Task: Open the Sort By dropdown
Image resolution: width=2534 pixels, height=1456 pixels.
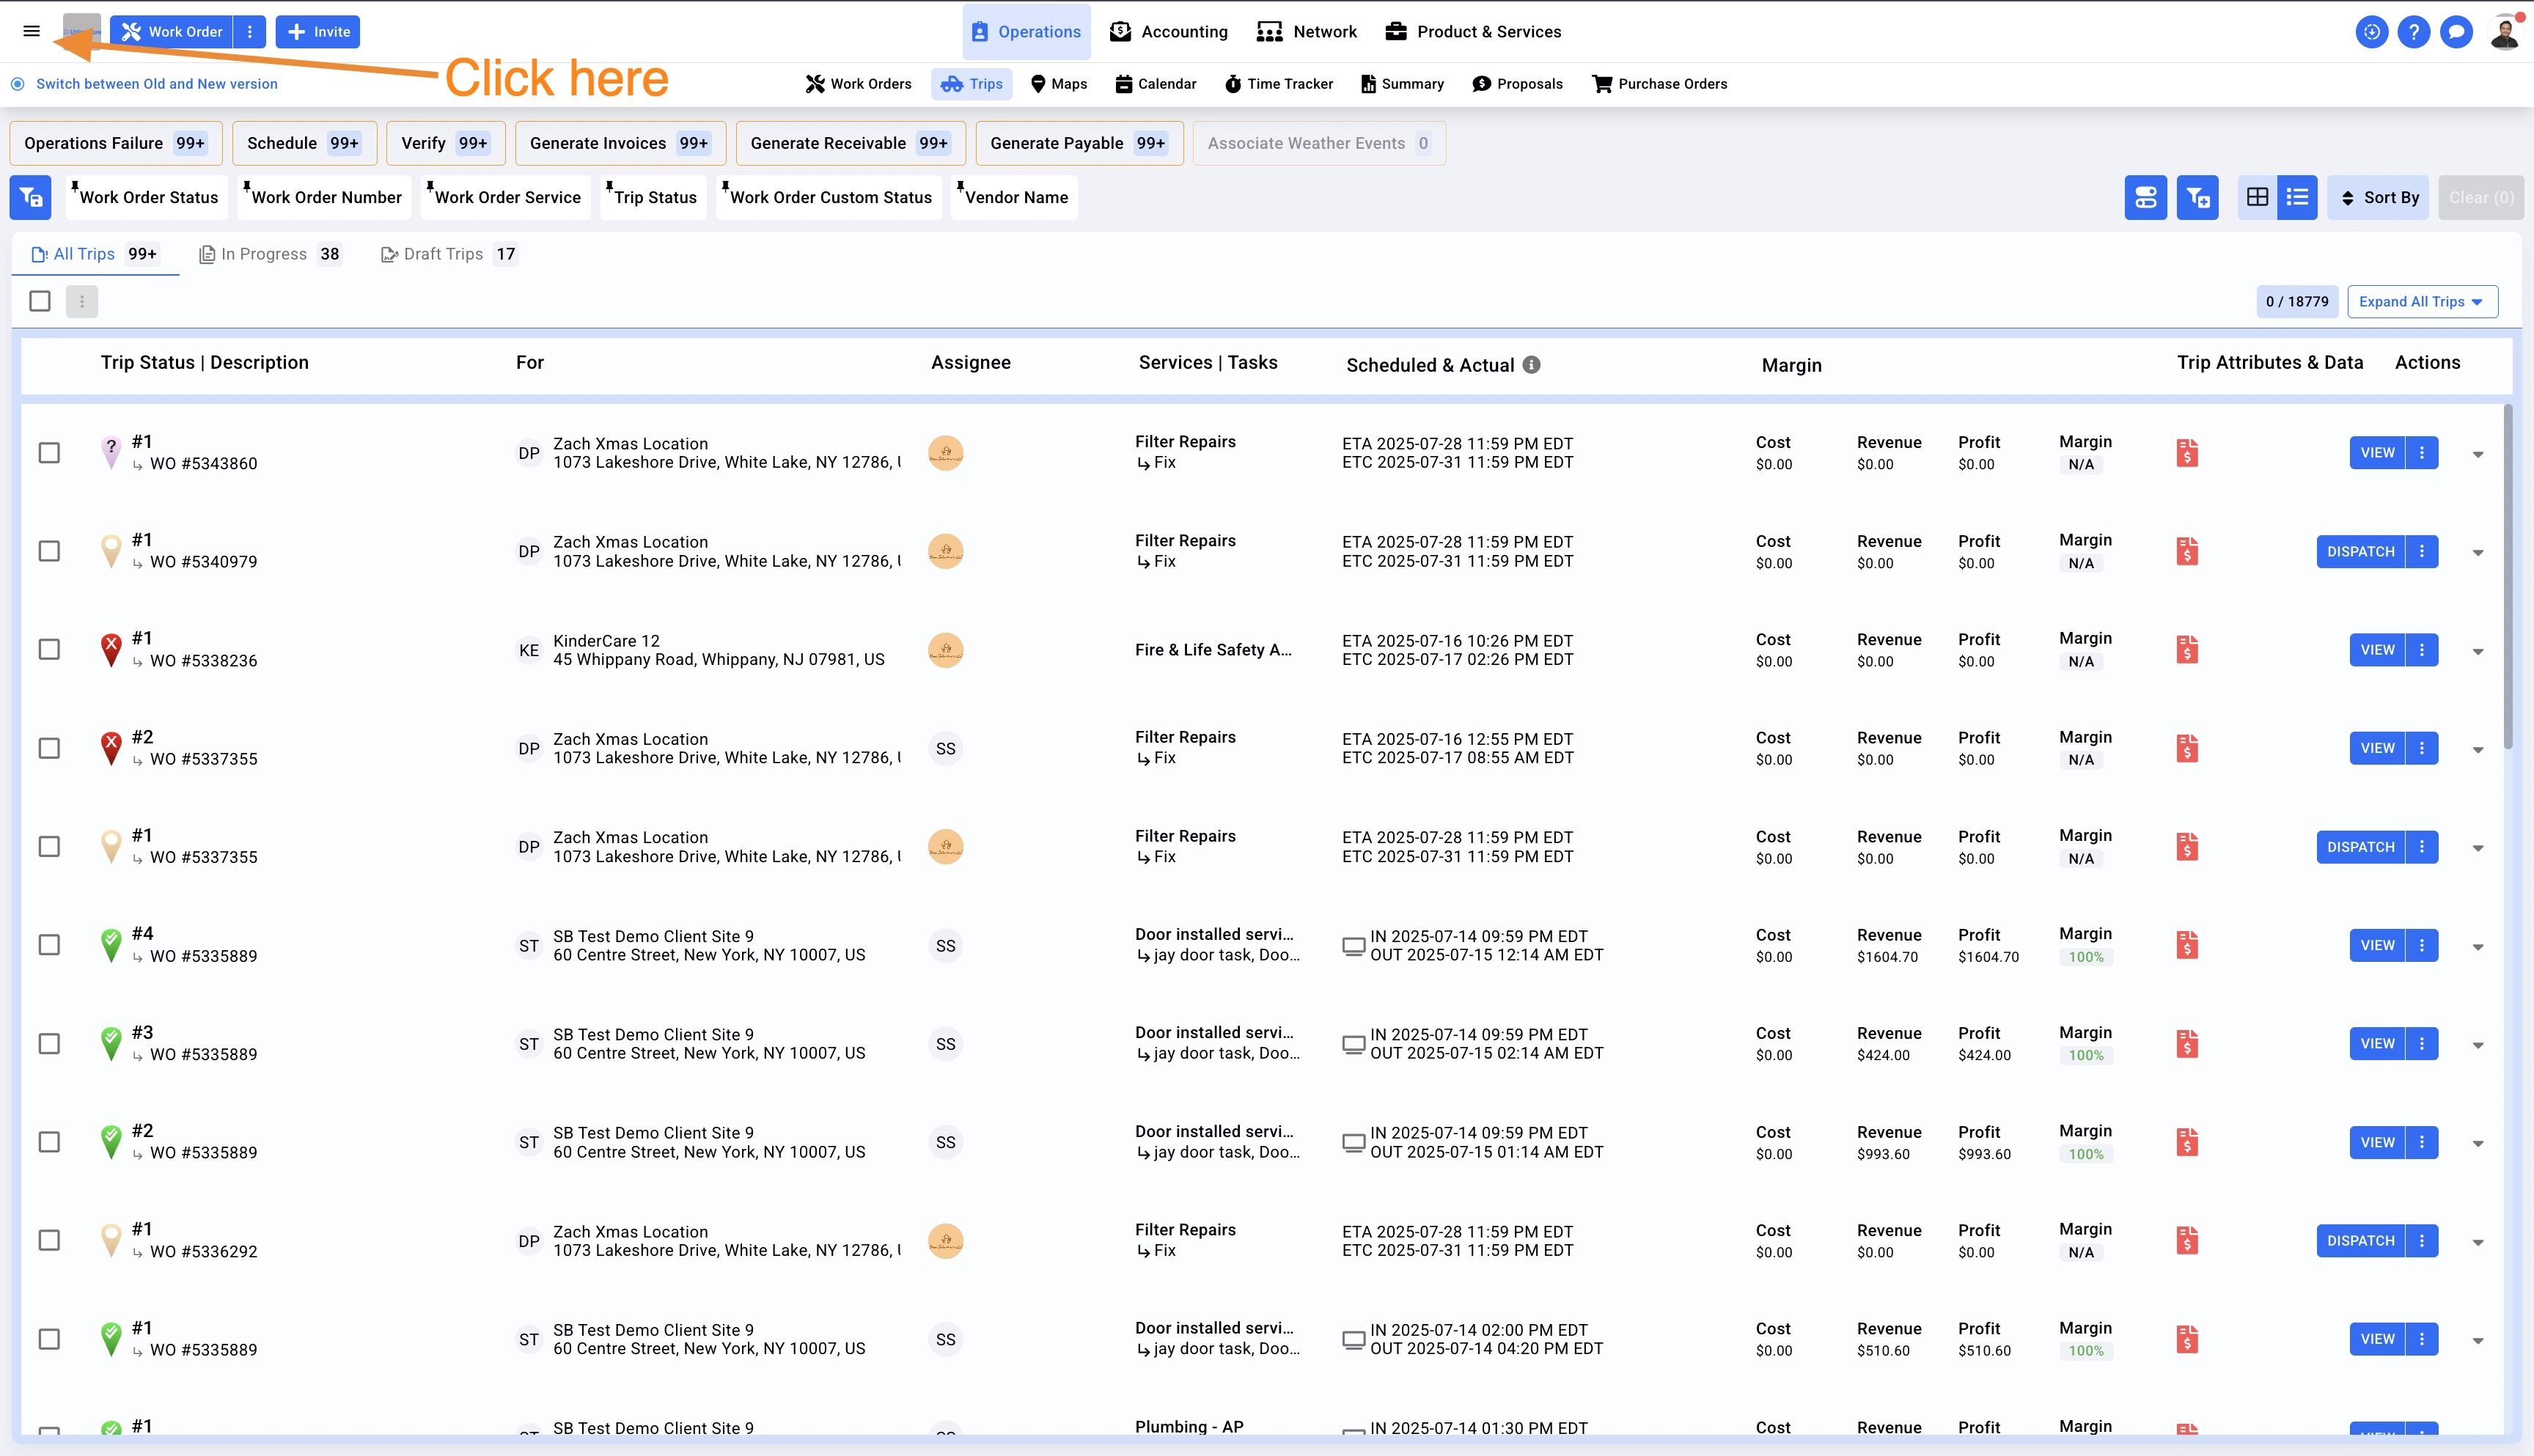Action: coord(2378,197)
